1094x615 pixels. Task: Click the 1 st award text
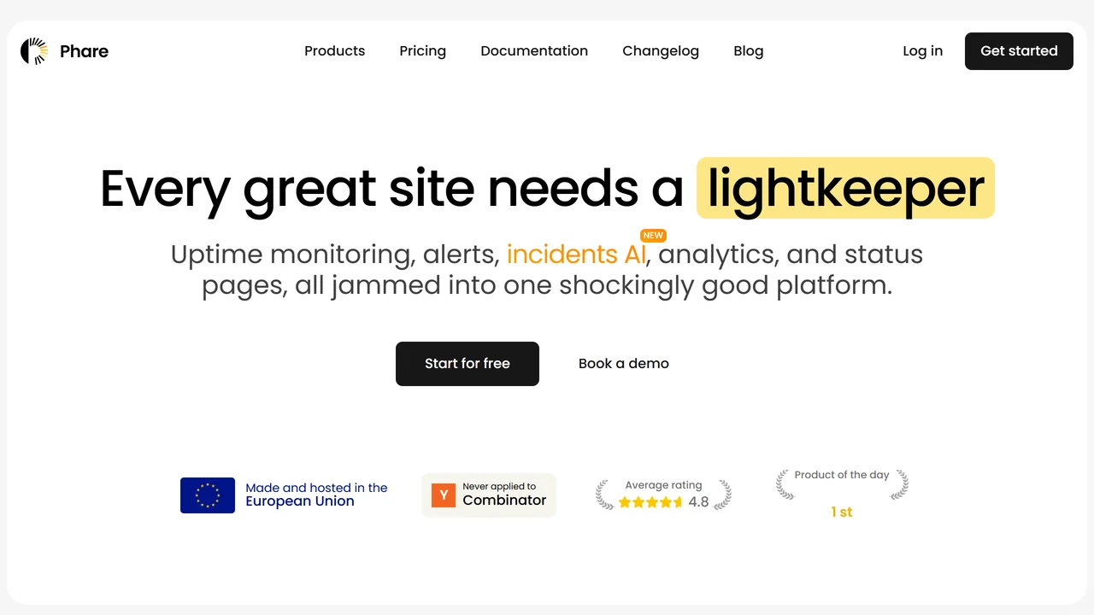pos(842,512)
